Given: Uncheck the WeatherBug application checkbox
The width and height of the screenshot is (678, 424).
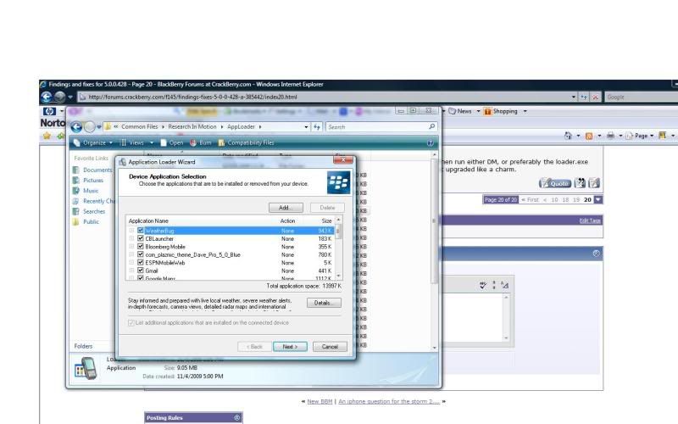Looking at the screenshot, I should tap(141, 231).
